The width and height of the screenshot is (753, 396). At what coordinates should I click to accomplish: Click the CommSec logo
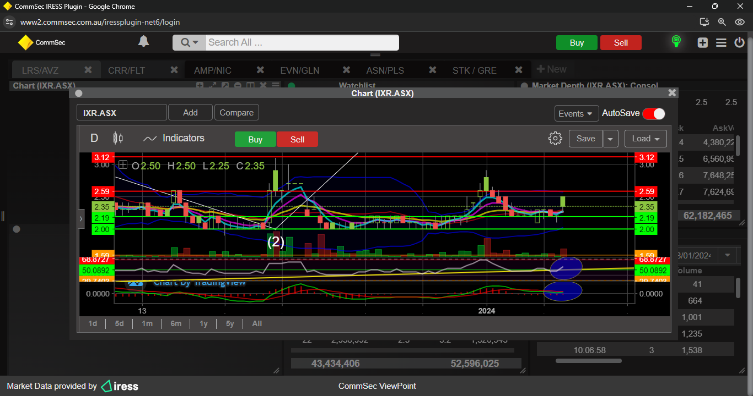tap(41, 42)
